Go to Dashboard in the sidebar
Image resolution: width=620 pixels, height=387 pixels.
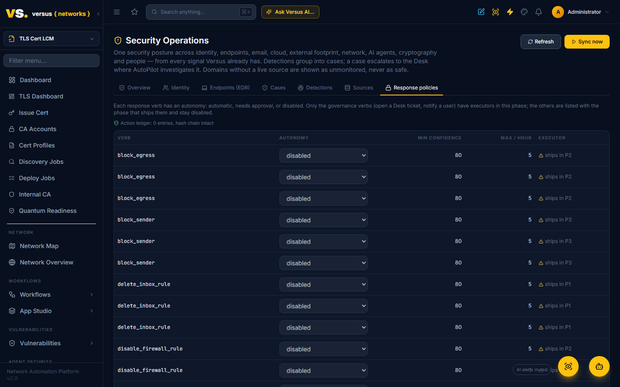click(x=51, y=80)
